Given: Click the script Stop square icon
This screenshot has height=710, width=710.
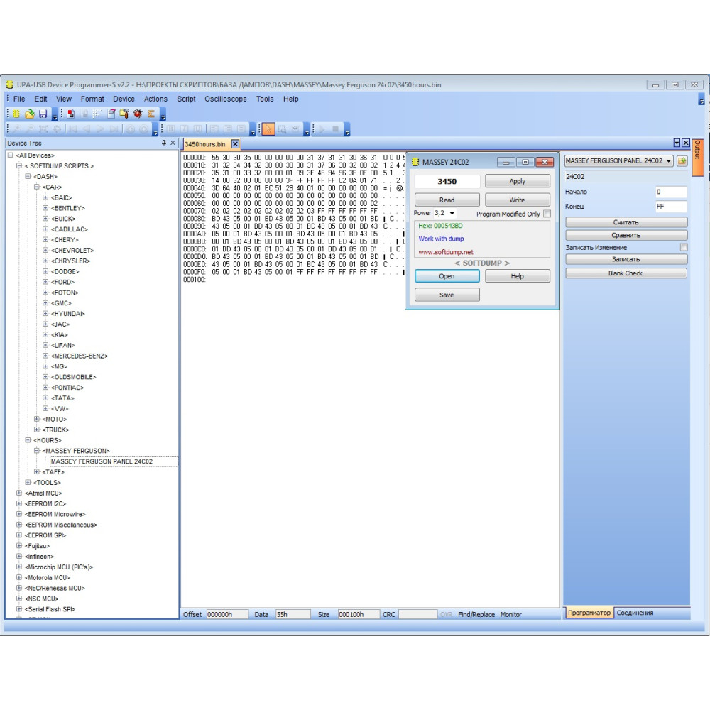Looking at the screenshot, I should 336,129.
